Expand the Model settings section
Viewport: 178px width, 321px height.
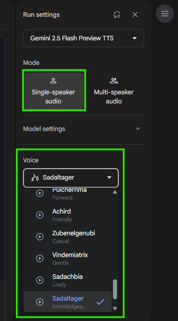(x=84, y=129)
